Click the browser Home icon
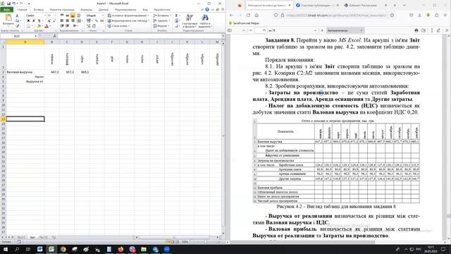The width and height of the screenshot is (451, 254). tap(257, 16)
